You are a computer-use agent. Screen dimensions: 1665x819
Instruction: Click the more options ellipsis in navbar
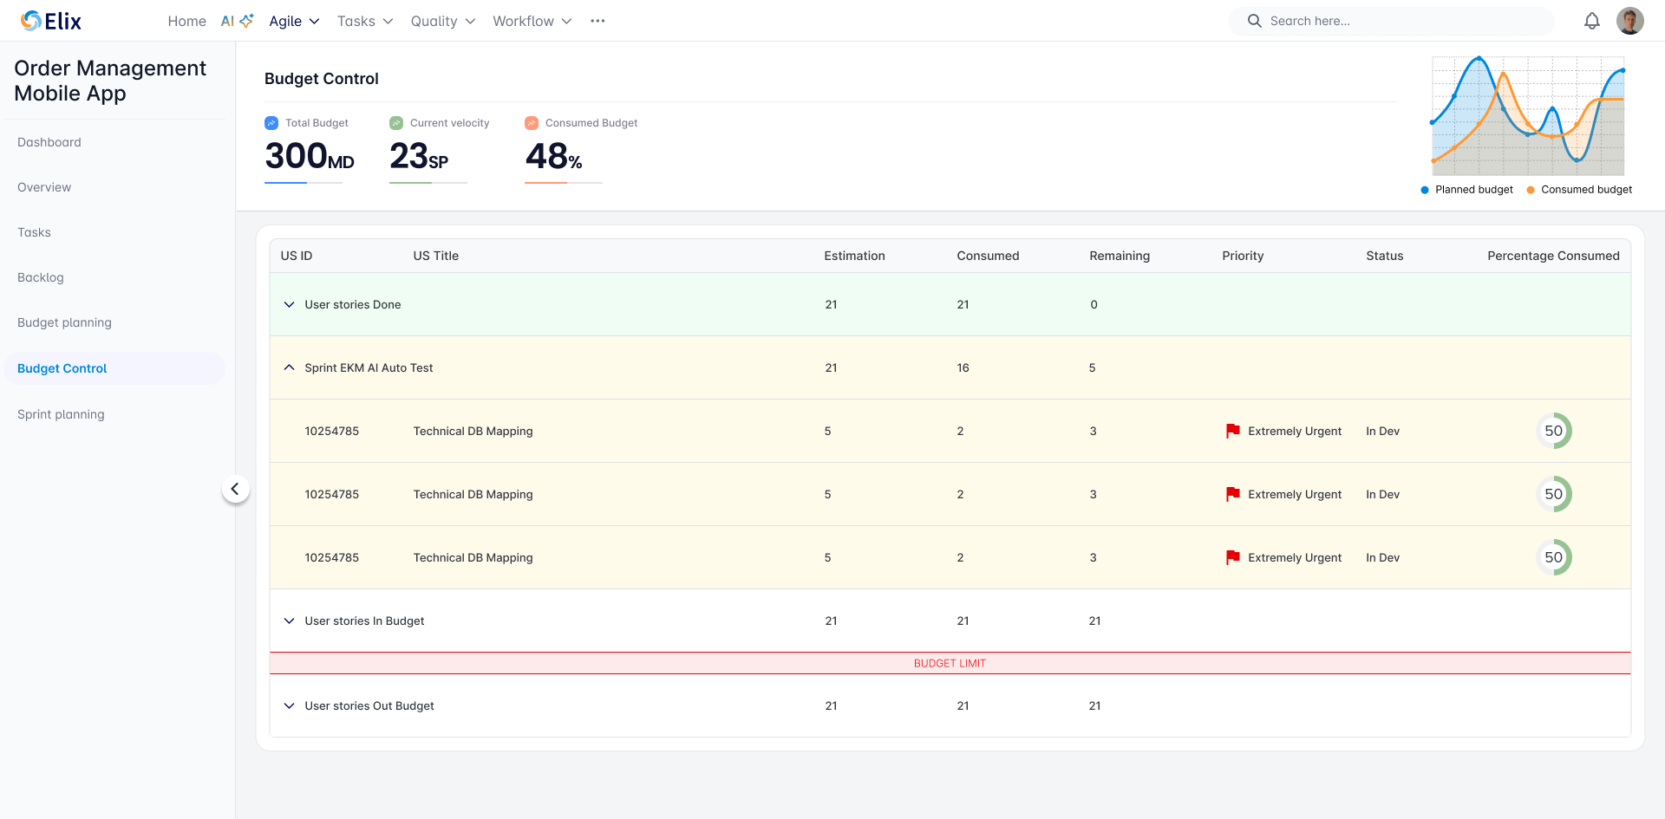pyautogui.click(x=597, y=21)
